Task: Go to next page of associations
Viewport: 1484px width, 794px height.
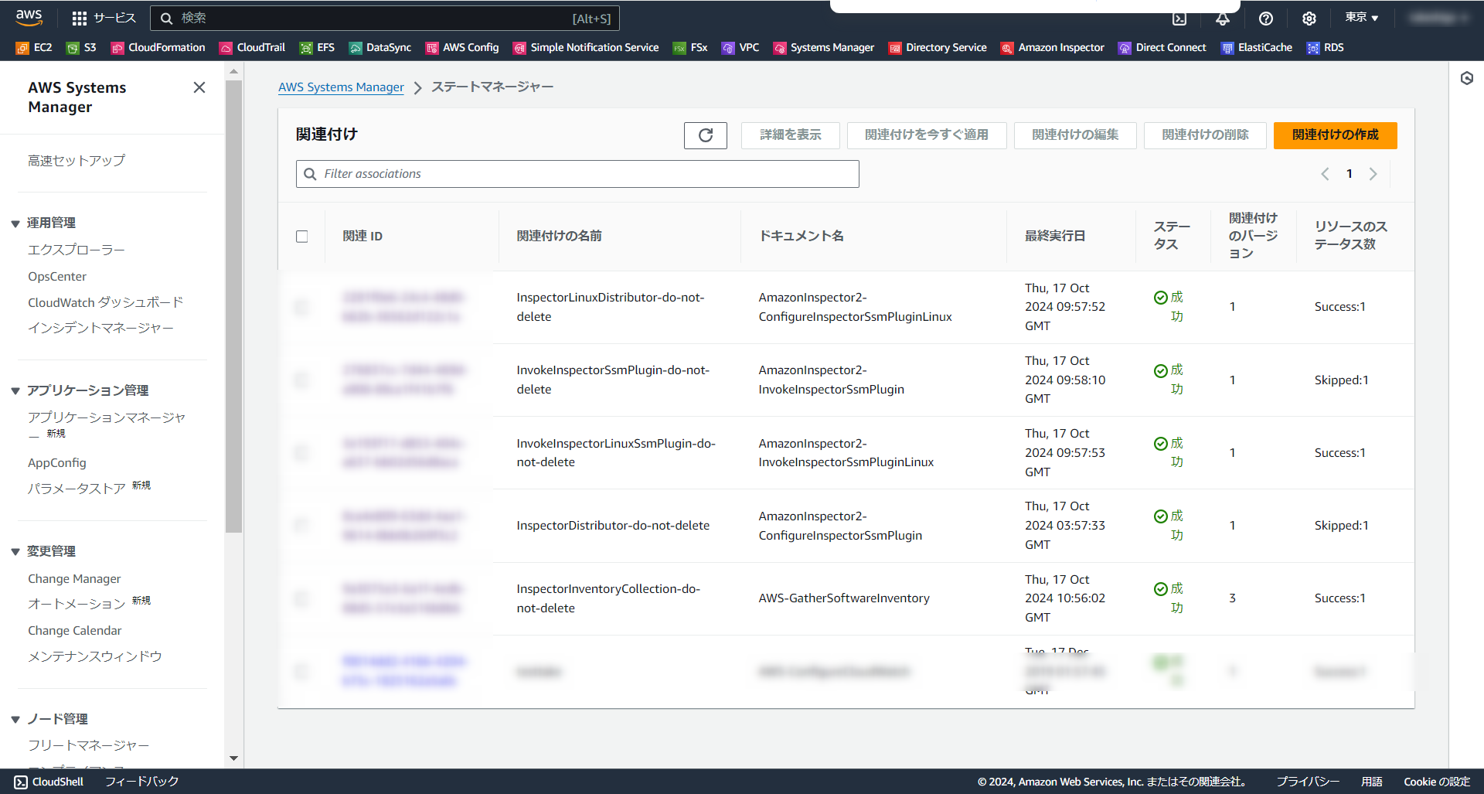Action: [1373, 174]
